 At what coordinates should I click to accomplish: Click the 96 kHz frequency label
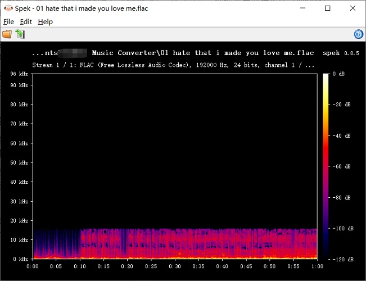click(19, 74)
